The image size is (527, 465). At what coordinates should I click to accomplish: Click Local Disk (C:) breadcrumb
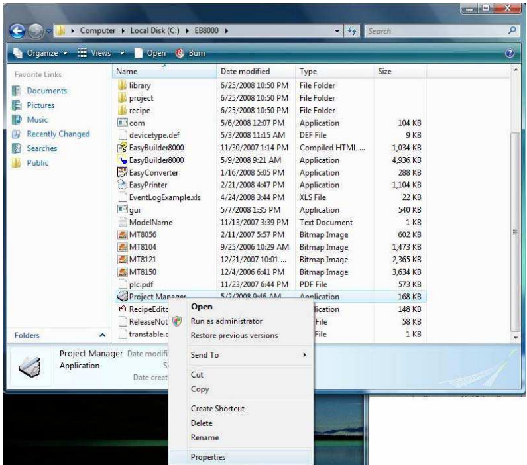point(154,30)
